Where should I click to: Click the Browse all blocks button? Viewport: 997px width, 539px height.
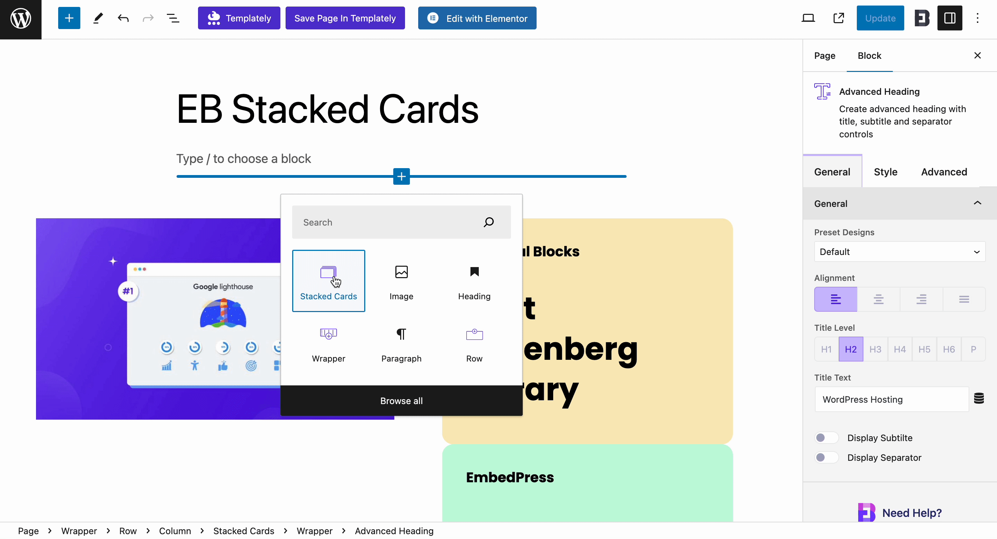tap(401, 400)
